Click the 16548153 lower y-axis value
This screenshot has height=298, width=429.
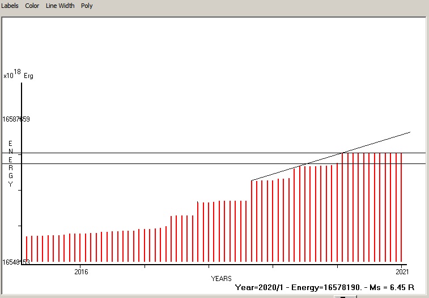pos(16,262)
